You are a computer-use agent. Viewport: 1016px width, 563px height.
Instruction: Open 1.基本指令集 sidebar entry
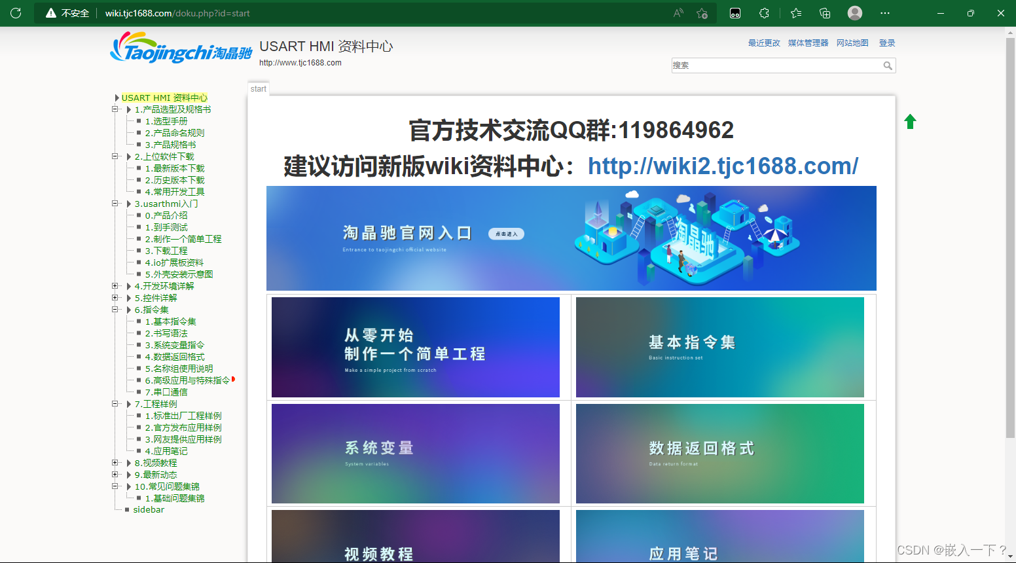coord(170,321)
